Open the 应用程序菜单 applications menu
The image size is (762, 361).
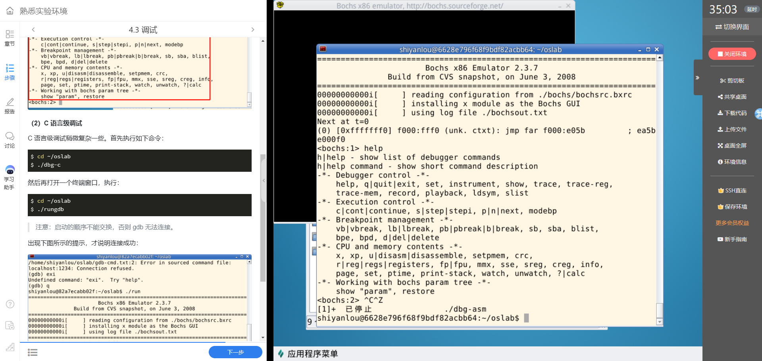coord(308,354)
